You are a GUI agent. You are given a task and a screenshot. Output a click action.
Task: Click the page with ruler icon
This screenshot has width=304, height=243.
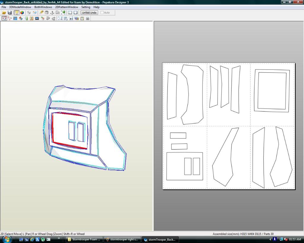[58, 12]
